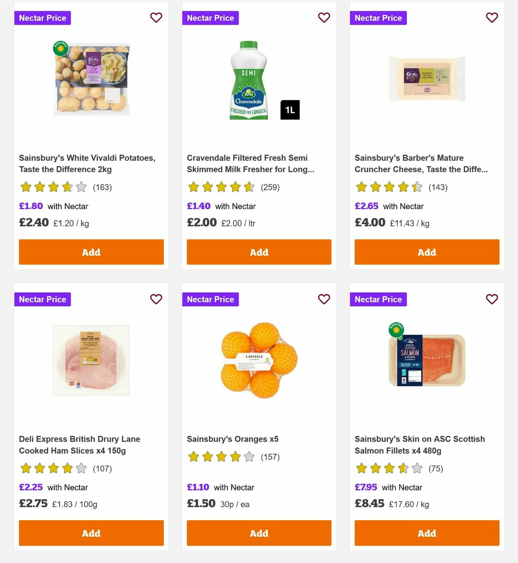Click the Nectar Price badge on salmon
Screen dimensions: 518x563
[x=378, y=299]
